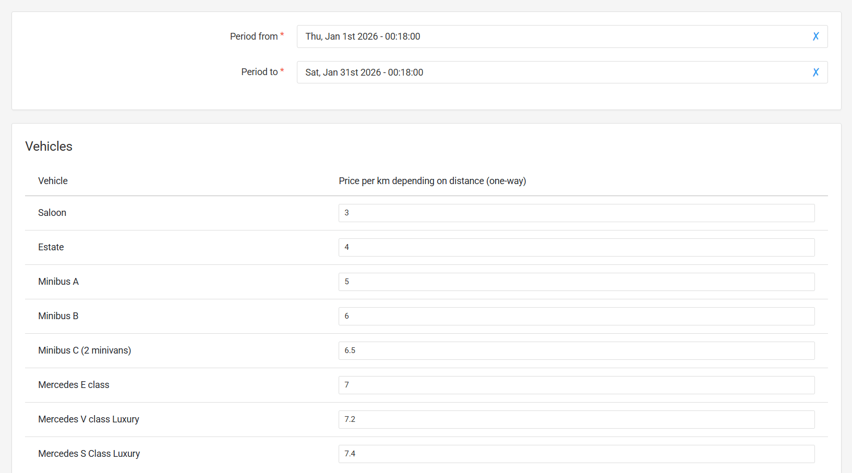Image resolution: width=852 pixels, height=473 pixels.
Task: Clear the Period from date value
Action: point(815,37)
